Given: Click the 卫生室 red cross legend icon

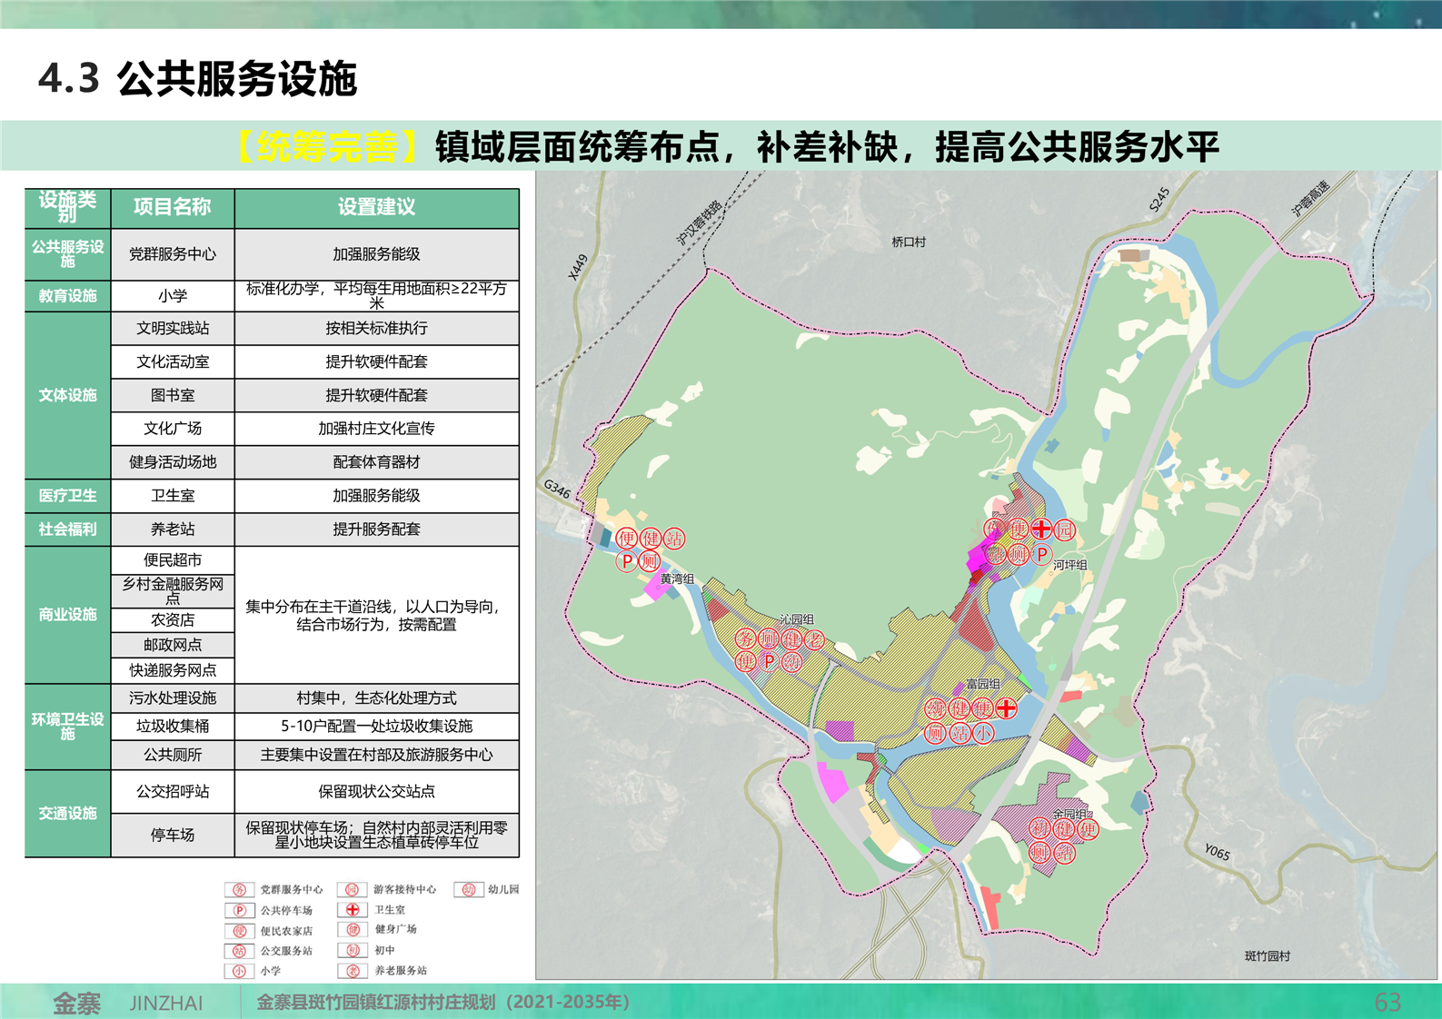Looking at the screenshot, I should tap(353, 910).
